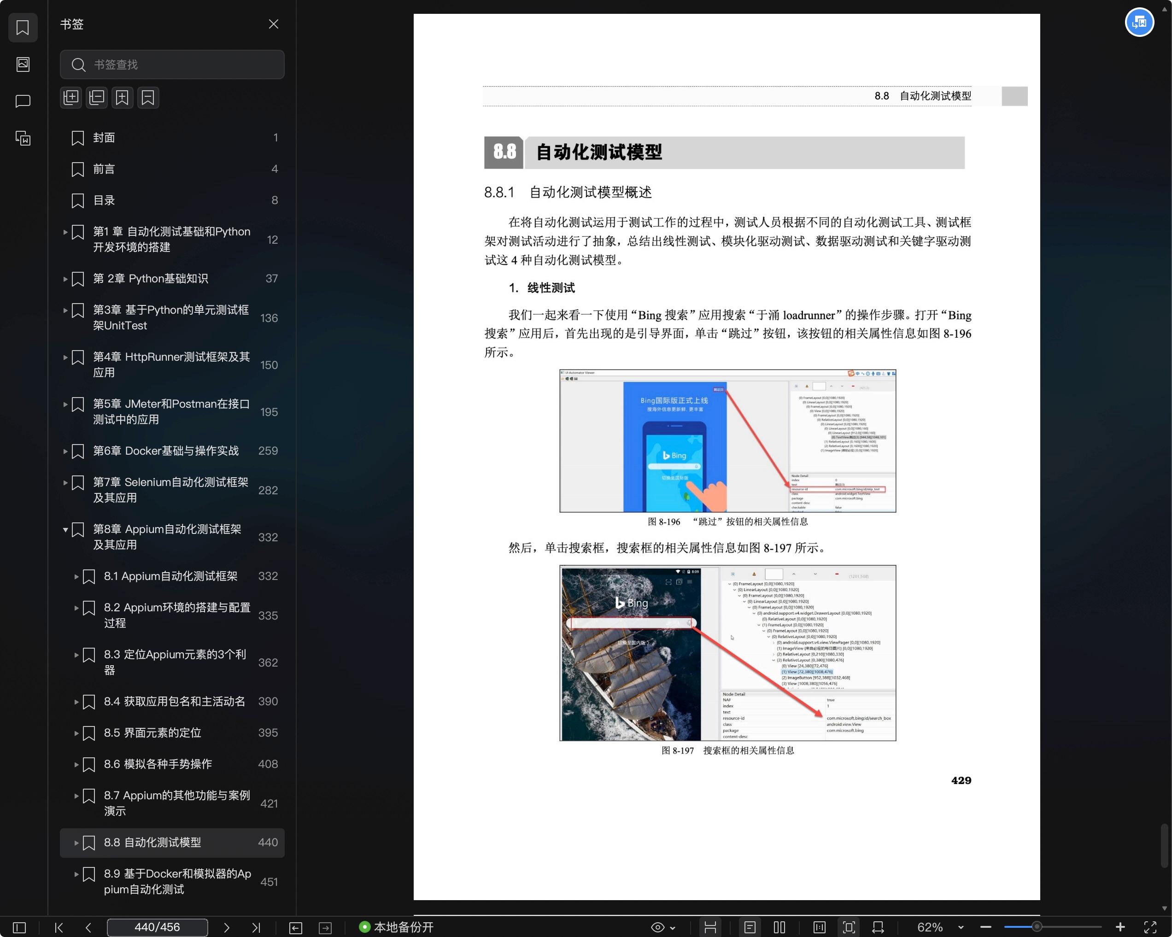Toggle continuous scroll mode icon
Image resolution: width=1172 pixels, height=937 pixels.
pyautogui.click(x=710, y=927)
